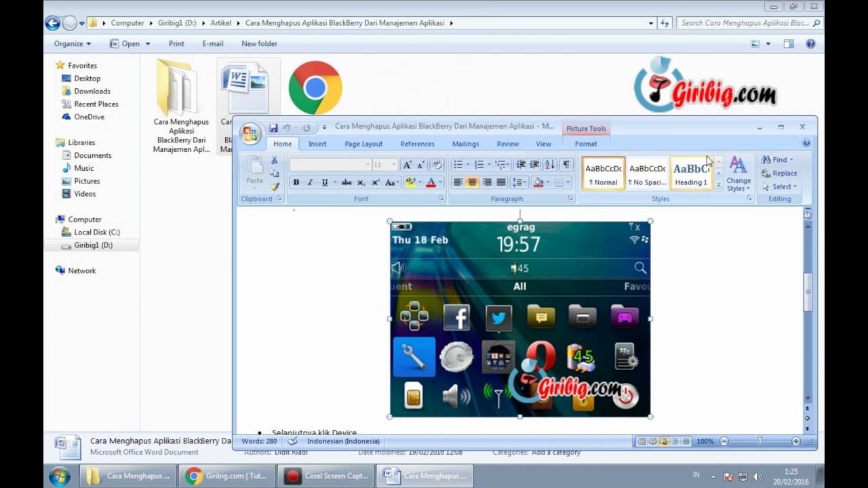The image size is (868, 488).
Task: Click the Shading paint bucket icon
Action: [x=538, y=182]
